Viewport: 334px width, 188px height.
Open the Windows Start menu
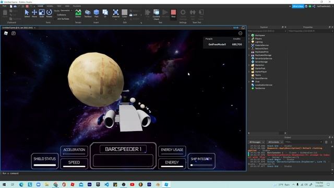click(x=4, y=184)
